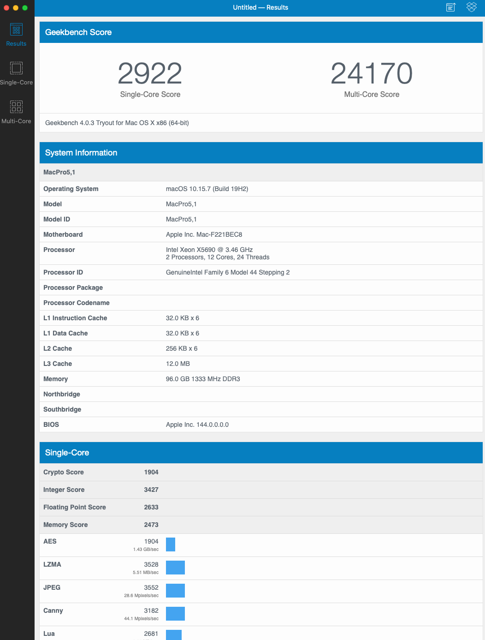Viewport: 485px width, 640px height.
Task: Click the Lua workload label
Action: (x=49, y=634)
